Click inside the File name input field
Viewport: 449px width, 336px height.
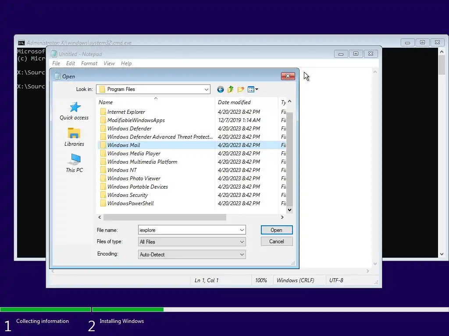pyautogui.click(x=189, y=230)
